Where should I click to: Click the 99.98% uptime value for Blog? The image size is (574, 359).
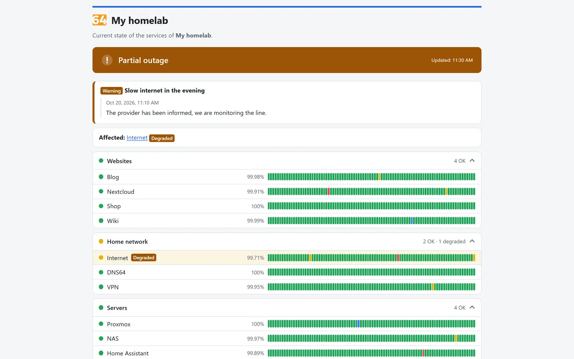(x=255, y=177)
